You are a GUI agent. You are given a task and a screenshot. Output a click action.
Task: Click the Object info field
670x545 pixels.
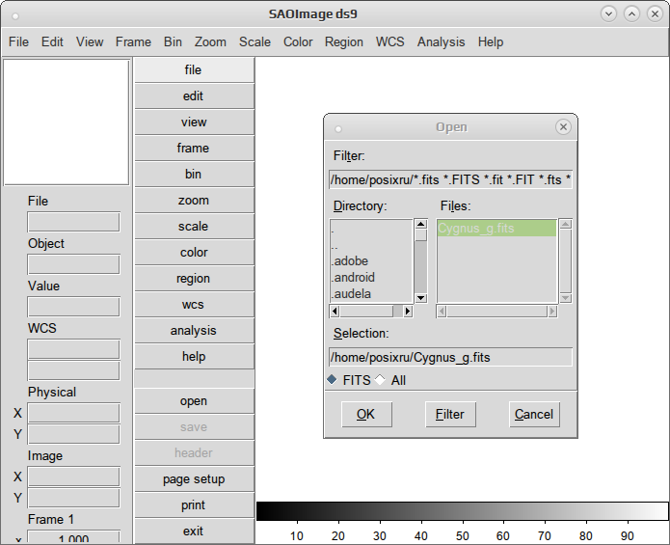[x=73, y=264]
